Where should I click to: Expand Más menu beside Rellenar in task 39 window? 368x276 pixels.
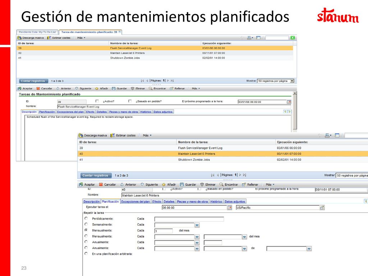pos(196,88)
